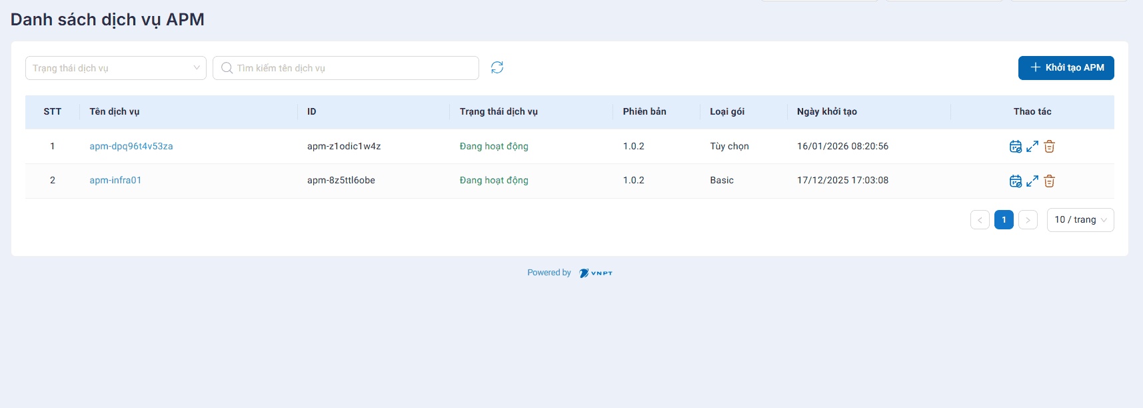
Task: Delete the apm-dpq96t4v53za service via trash icon
Action: (x=1049, y=147)
